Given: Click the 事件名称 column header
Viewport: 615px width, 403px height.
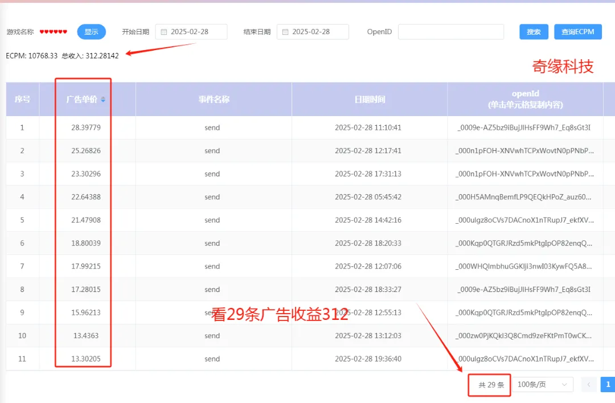Looking at the screenshot, I should coord(214,100).
